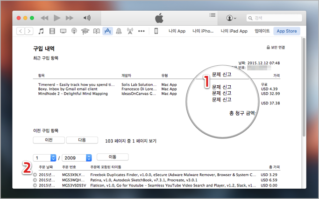Click the vertical scrollbar
The image size is (319, 199).
click(304, 87)
